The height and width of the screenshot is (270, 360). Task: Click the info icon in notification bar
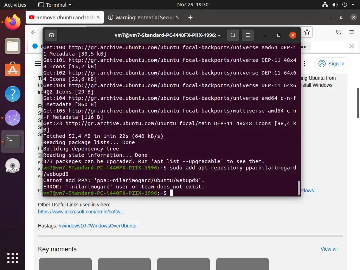[x=35, y=46]
